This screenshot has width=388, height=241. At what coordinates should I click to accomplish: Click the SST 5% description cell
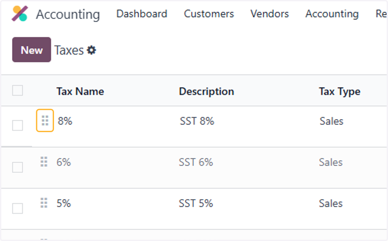tap(196, 204)
